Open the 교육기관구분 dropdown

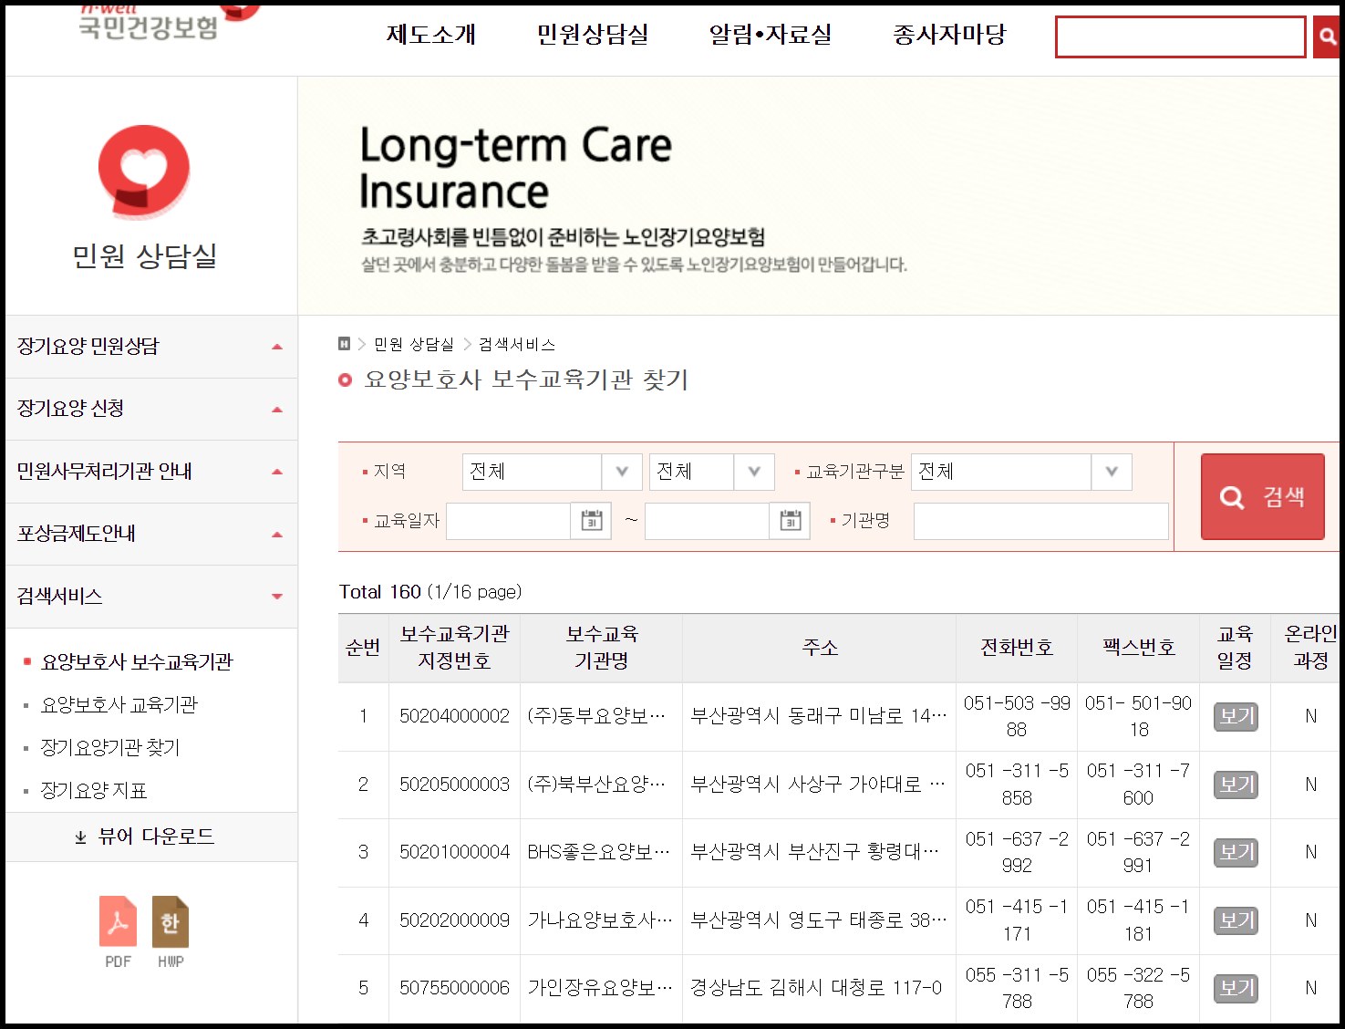[x=1021, y=472]
